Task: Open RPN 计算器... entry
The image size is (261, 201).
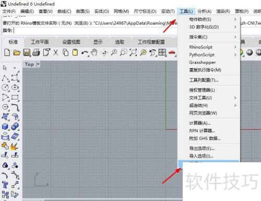Action: click(209, 131)
